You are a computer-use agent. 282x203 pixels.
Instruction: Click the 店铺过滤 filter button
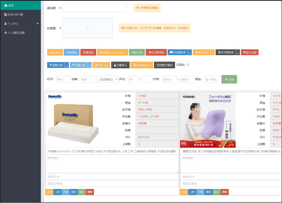point(79,65)
